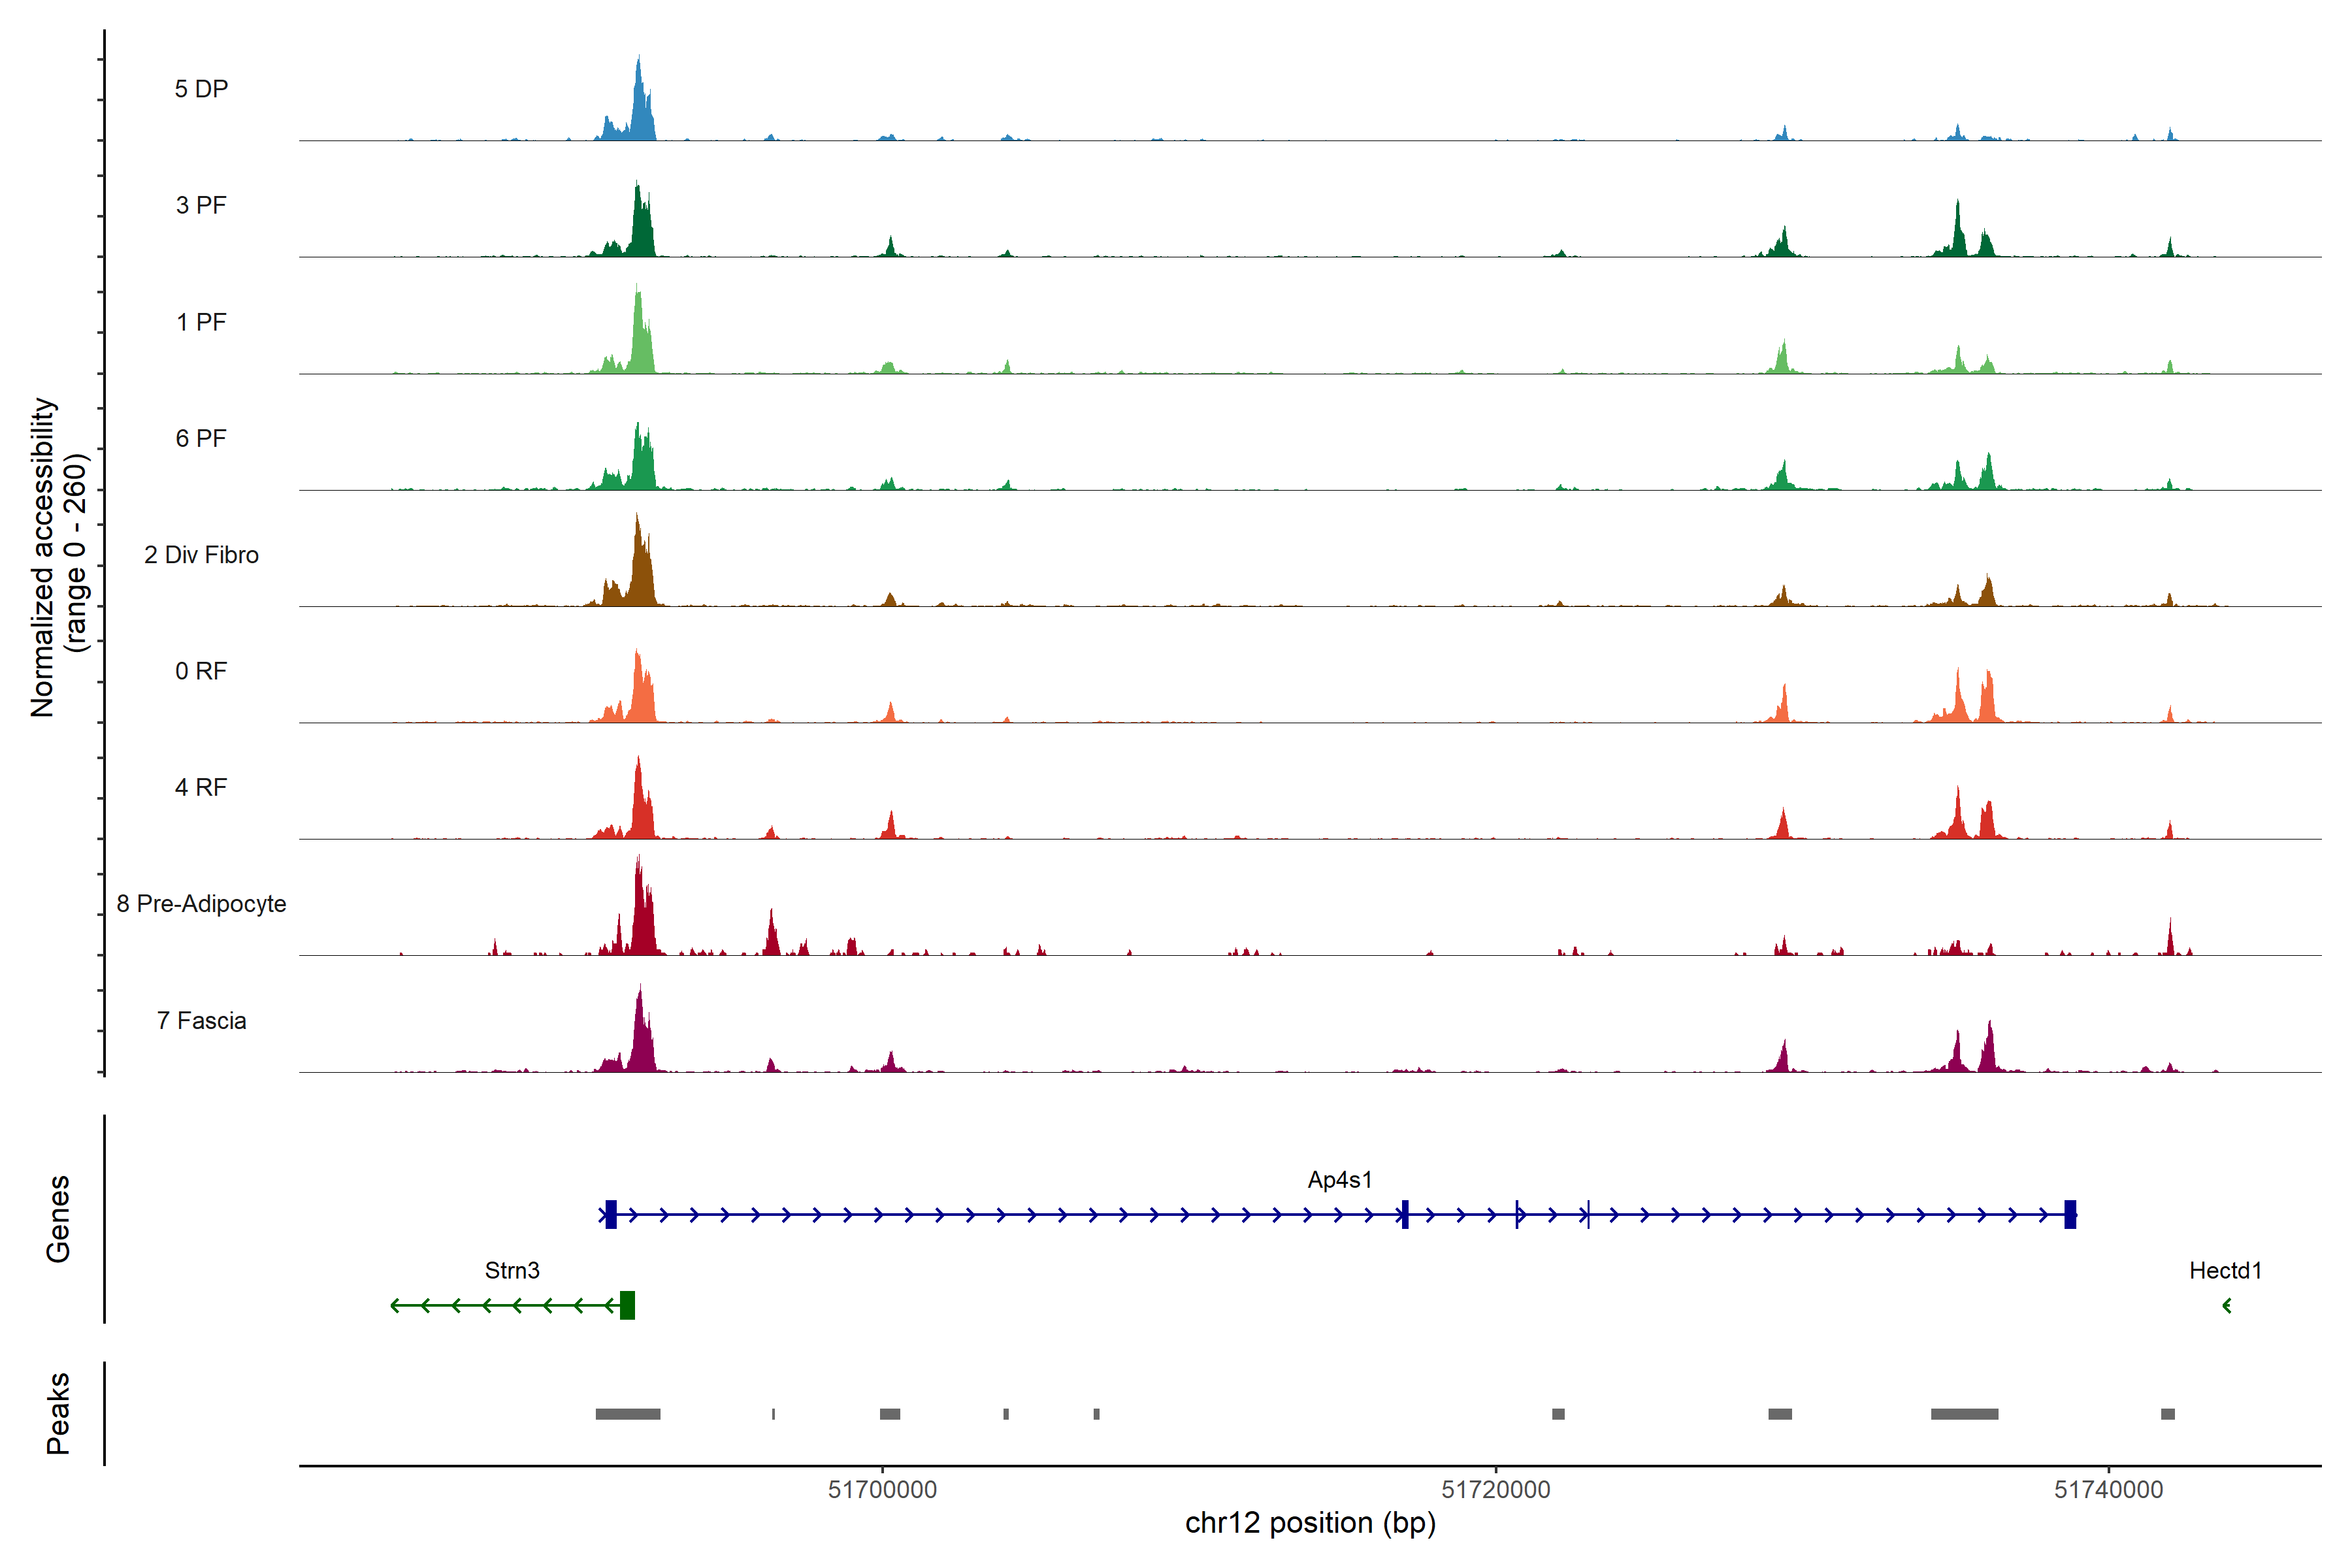Click the widest leftmost gray peak bar

(628, 1414)
